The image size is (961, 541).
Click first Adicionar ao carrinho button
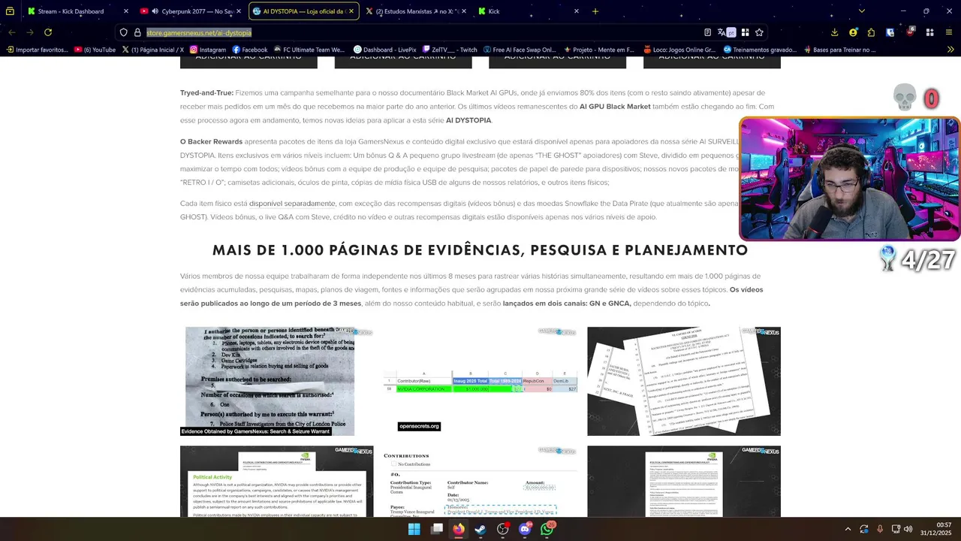click(x=249, y=62)
